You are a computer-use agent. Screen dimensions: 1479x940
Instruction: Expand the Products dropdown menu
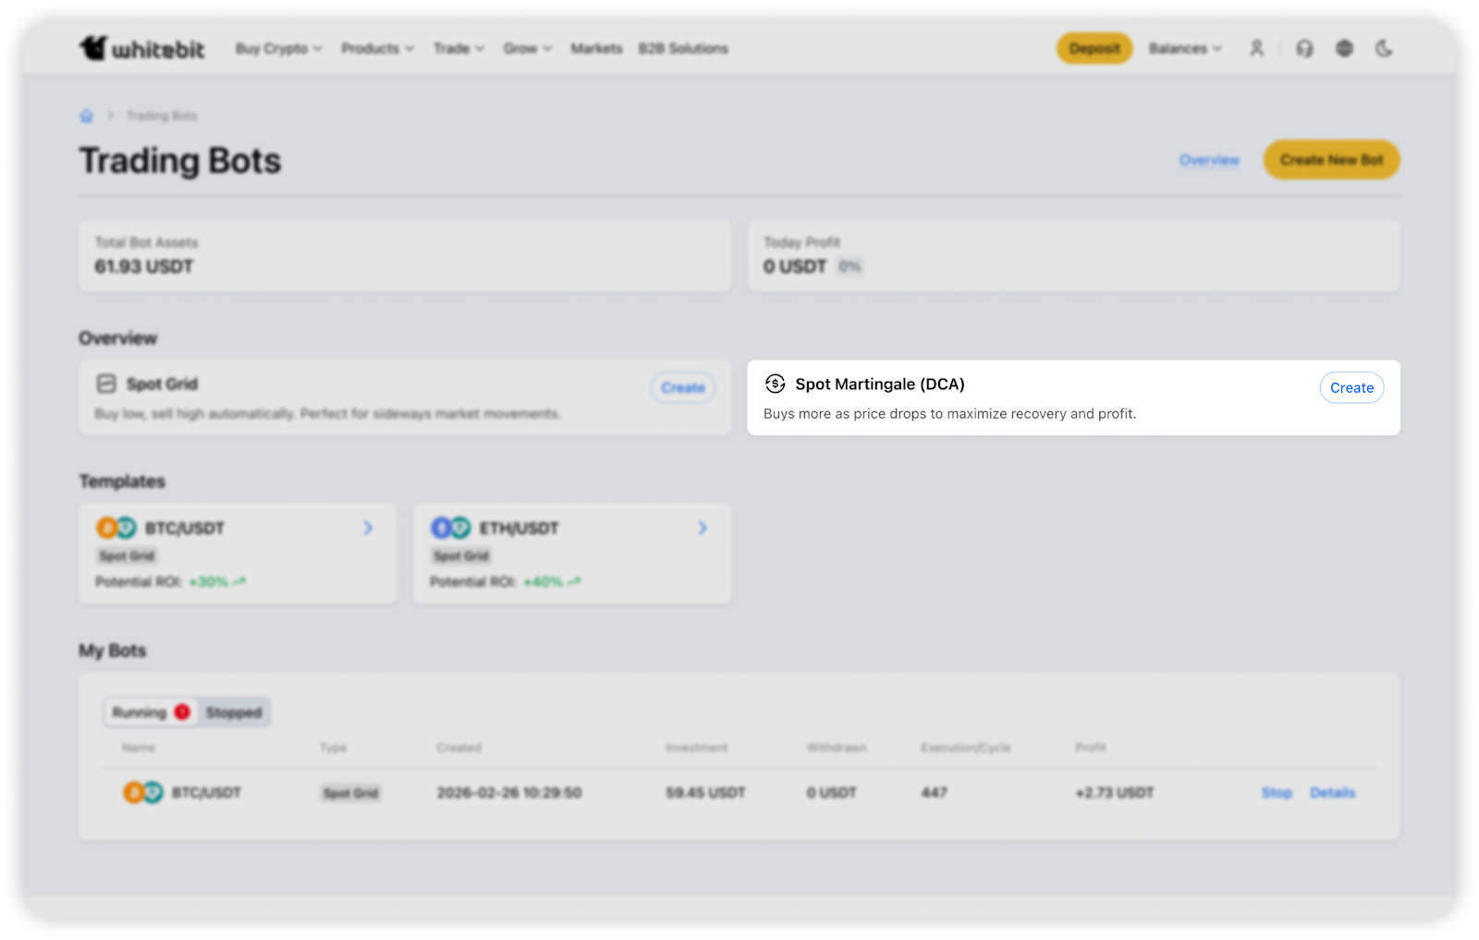coord(377,48)
